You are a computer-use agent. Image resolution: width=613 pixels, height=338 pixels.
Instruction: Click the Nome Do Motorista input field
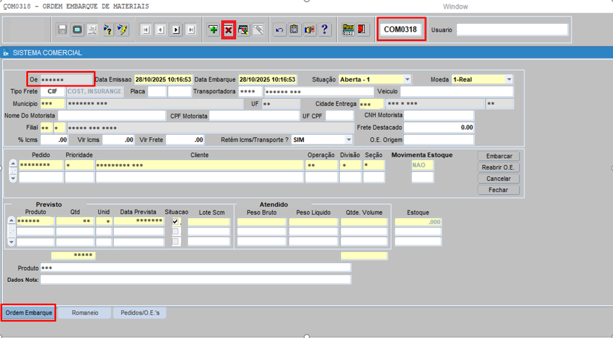pos(112,115)
